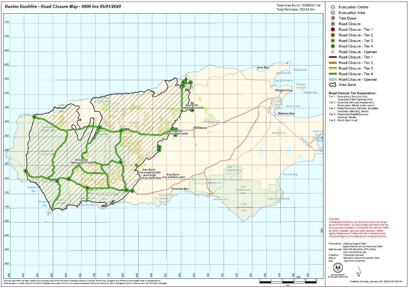Click the yellow Tier 3 closure point symbol

click(333, 41)
